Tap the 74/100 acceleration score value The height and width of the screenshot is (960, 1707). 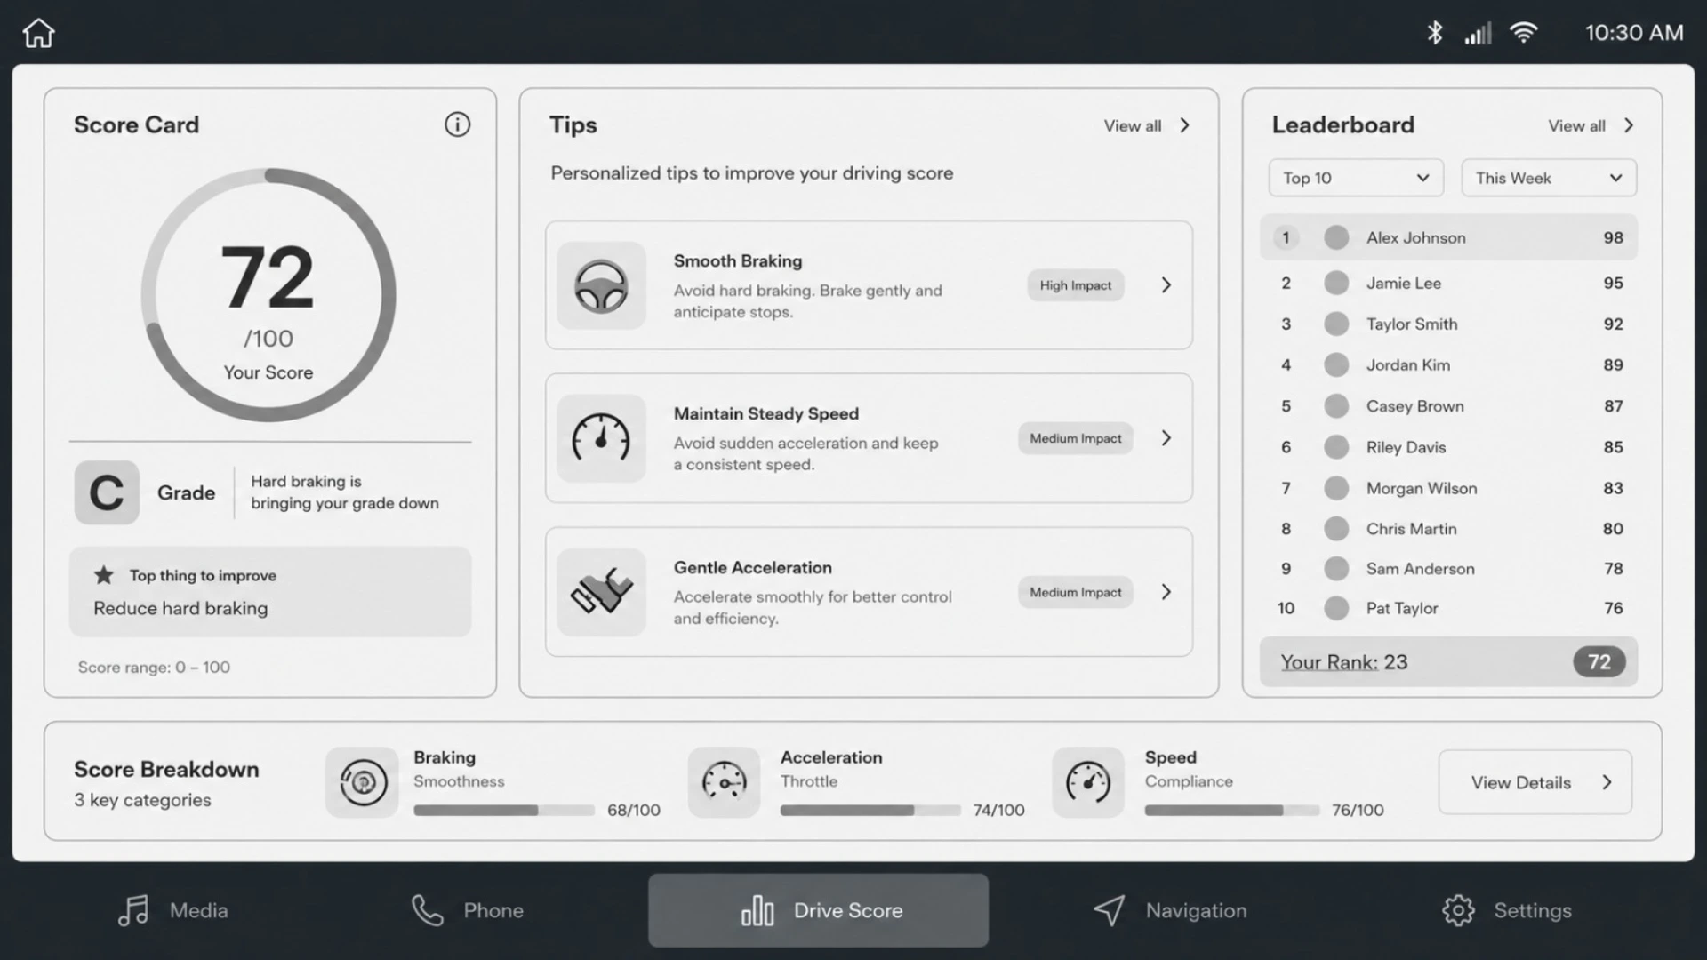coord(998,810)
